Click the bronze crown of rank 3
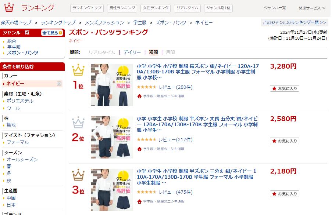This screenshot has height=215, width=332. 78,175
